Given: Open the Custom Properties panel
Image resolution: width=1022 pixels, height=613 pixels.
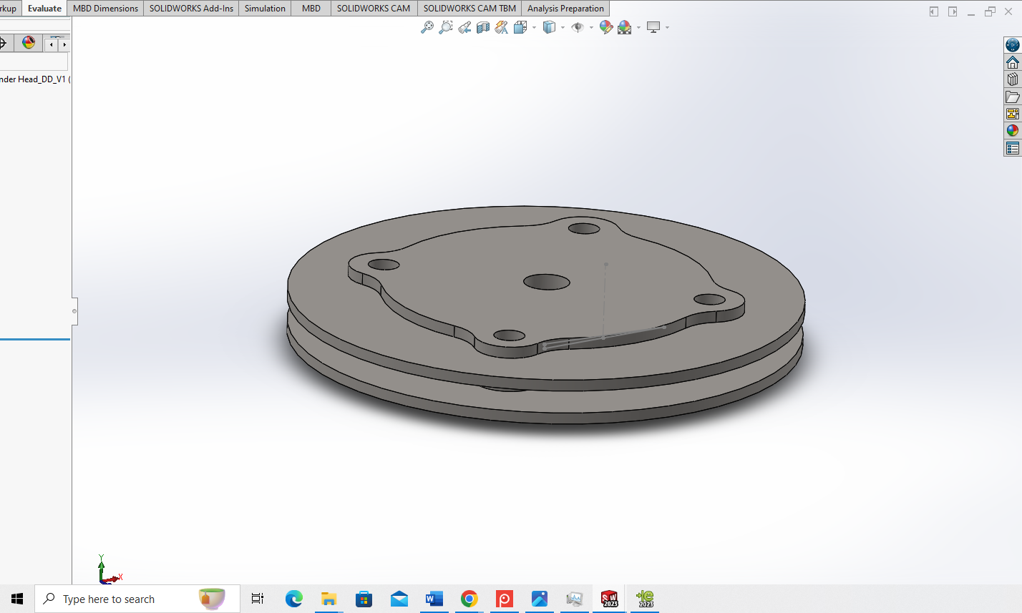Looking at the screenshot, I should (x=1012, y=148).
